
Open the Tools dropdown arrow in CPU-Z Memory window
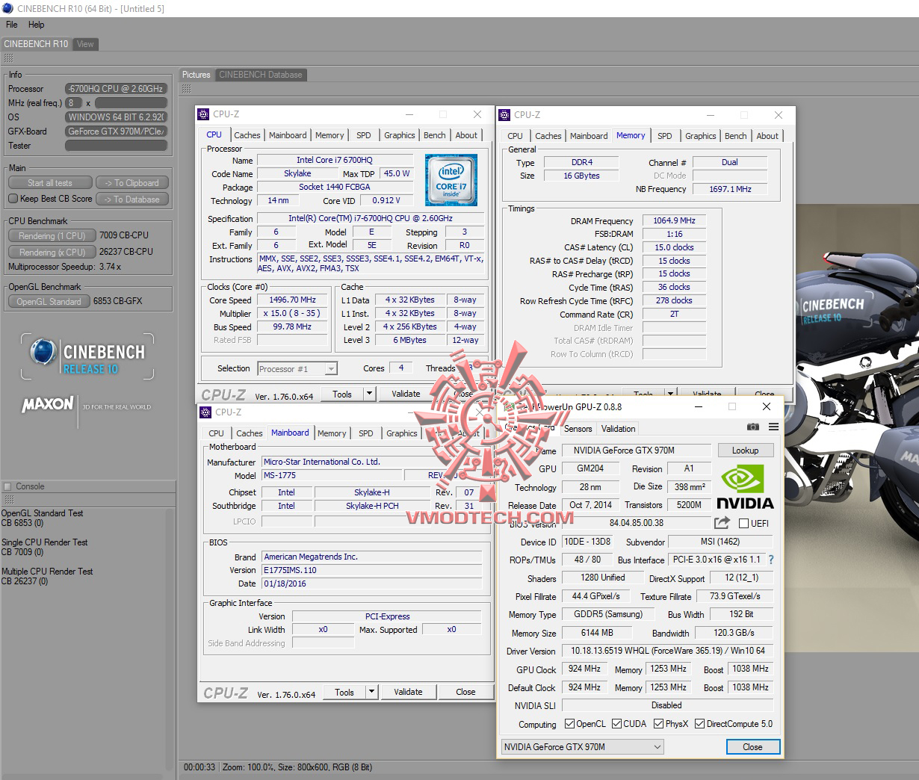pyautogui.click(x=670, y=394)
